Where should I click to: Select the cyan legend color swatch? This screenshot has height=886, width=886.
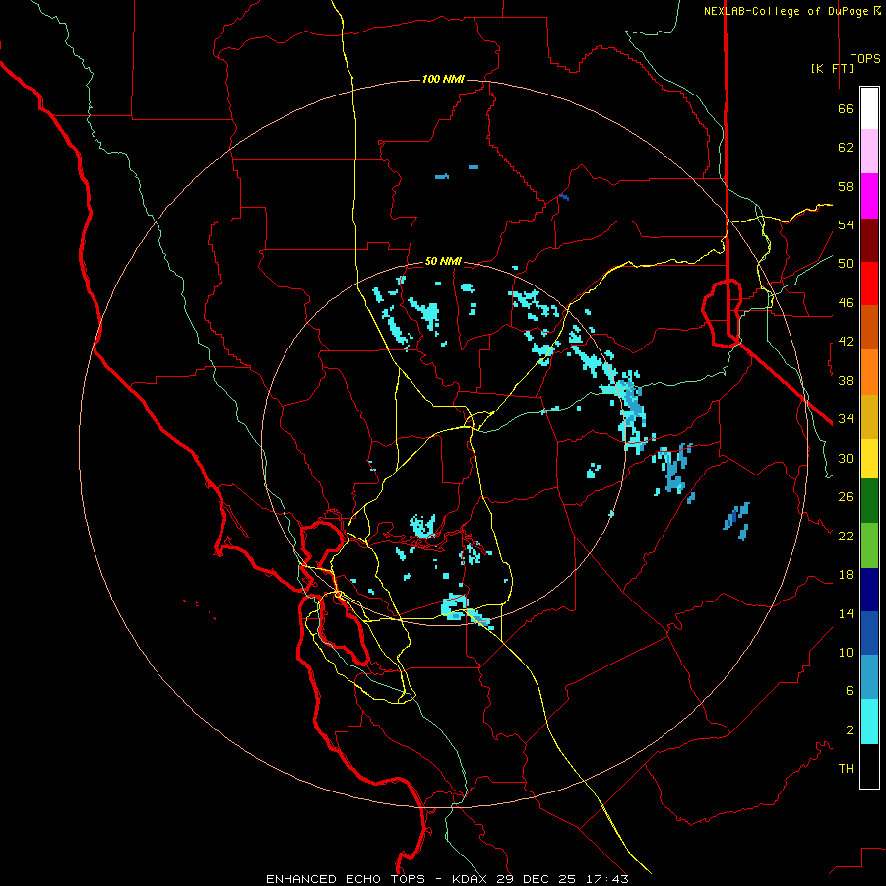(x=869, y=721)
